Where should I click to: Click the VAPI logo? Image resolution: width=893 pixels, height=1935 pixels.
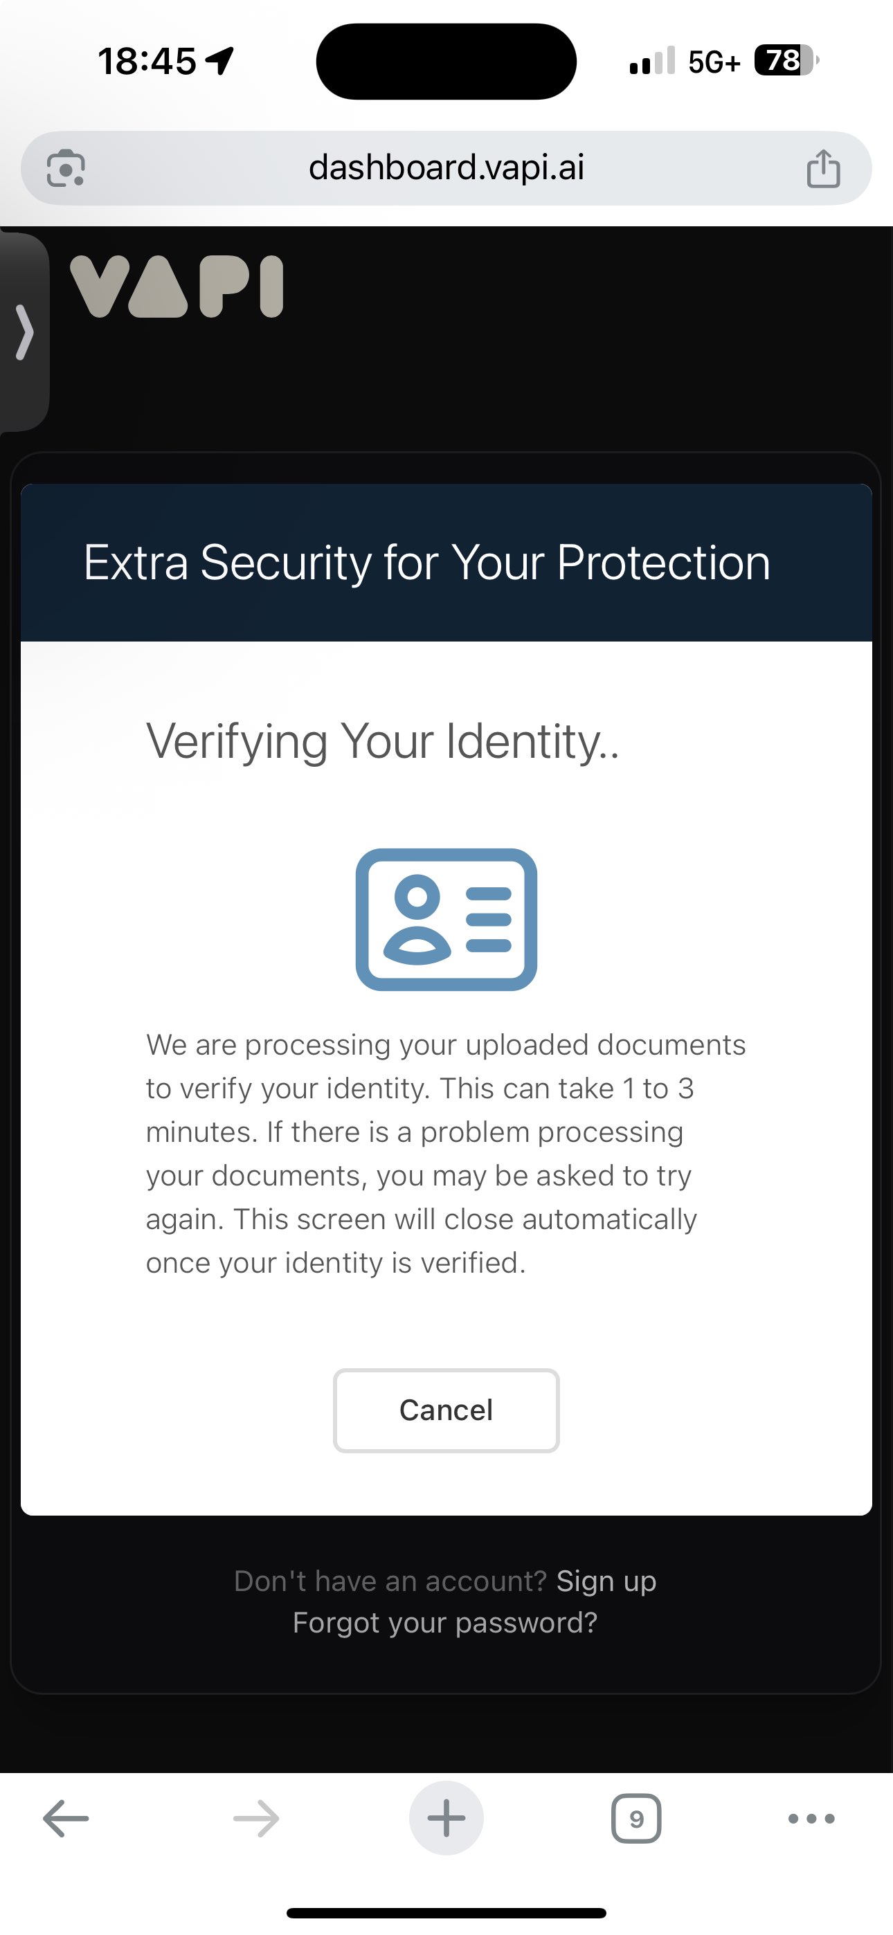177,287
